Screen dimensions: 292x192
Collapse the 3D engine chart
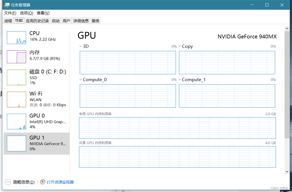tap(81, 46)
